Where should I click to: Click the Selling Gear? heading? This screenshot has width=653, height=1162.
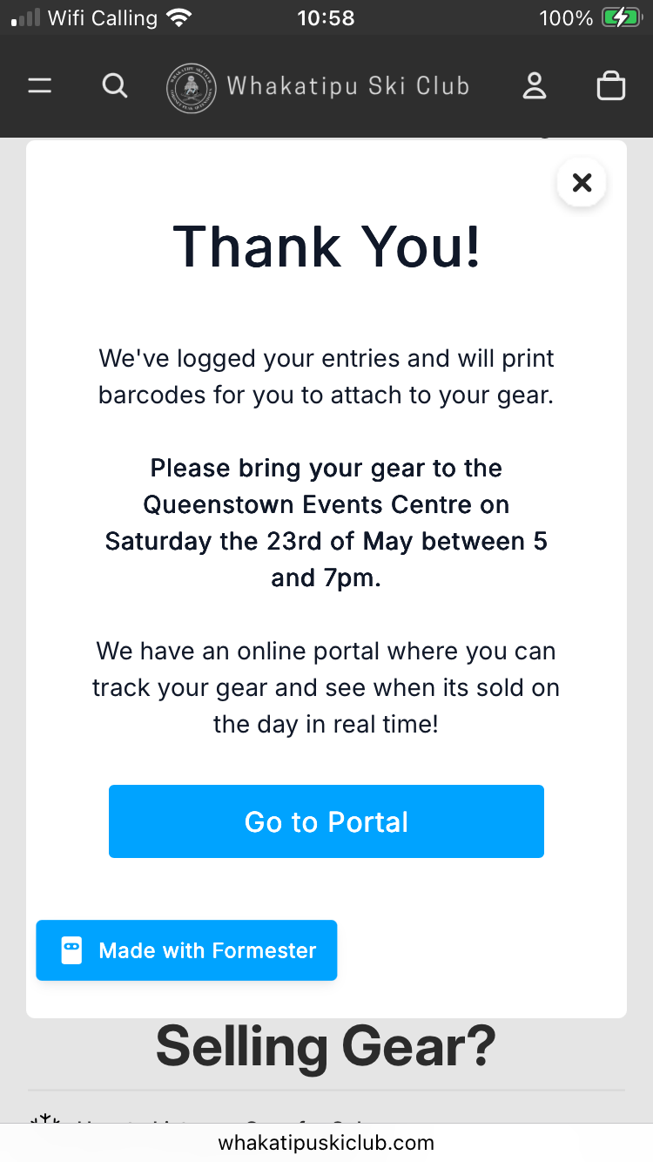point(326,1045)
